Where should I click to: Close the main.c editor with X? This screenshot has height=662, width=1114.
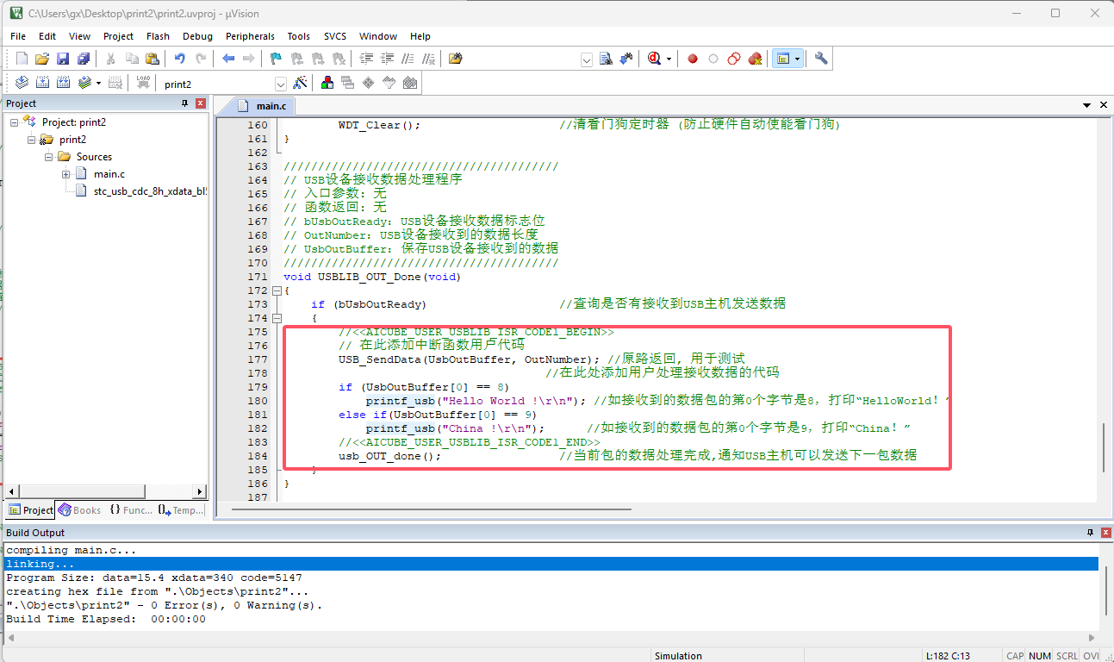point(1104,105)
